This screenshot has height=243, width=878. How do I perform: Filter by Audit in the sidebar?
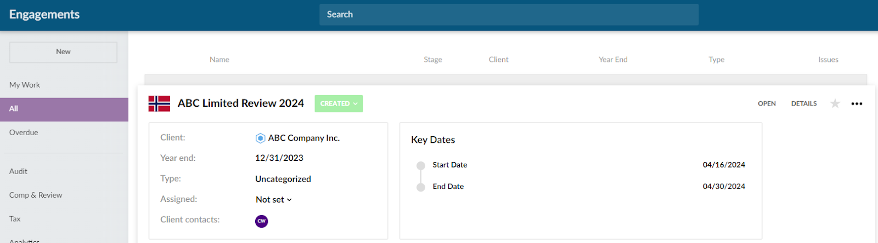point(18,171)
